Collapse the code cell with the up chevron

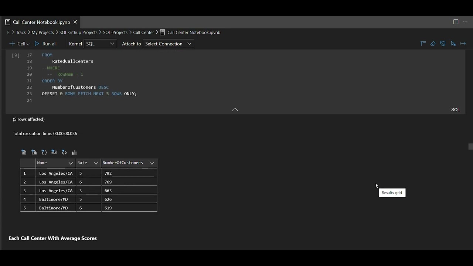coord(235,109)
